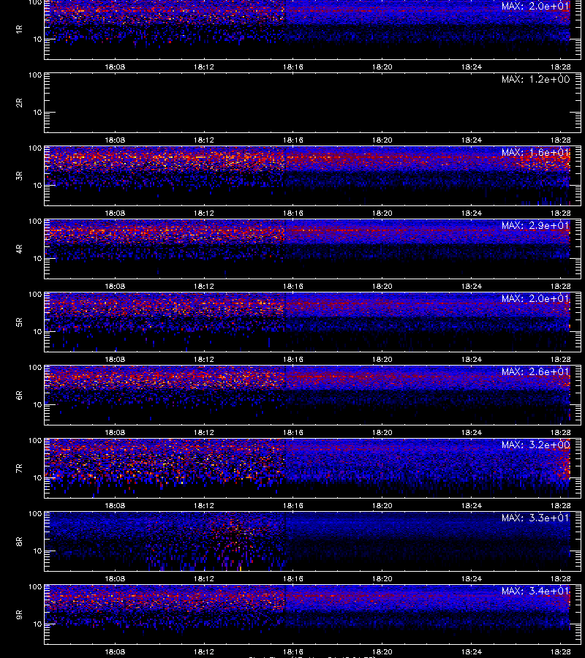This screenshot has width=585, height=658.
Task: Select the 'MAX: 3.2e+00' text in 7R panel
Action: 535,445
